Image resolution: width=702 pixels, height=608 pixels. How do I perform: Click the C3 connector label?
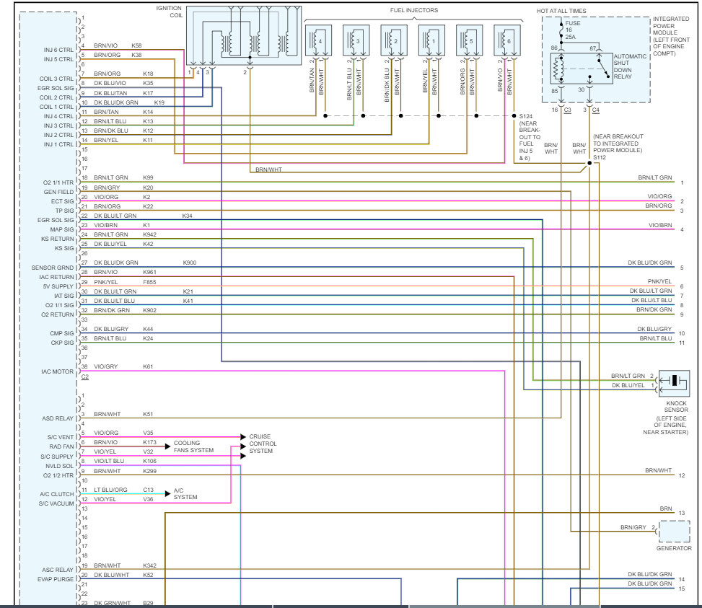[567, 110]
